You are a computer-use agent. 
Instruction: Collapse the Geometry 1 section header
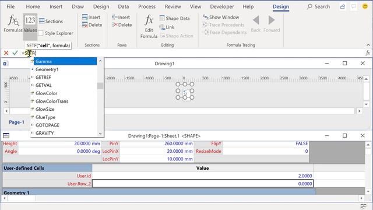click(159, 192)
